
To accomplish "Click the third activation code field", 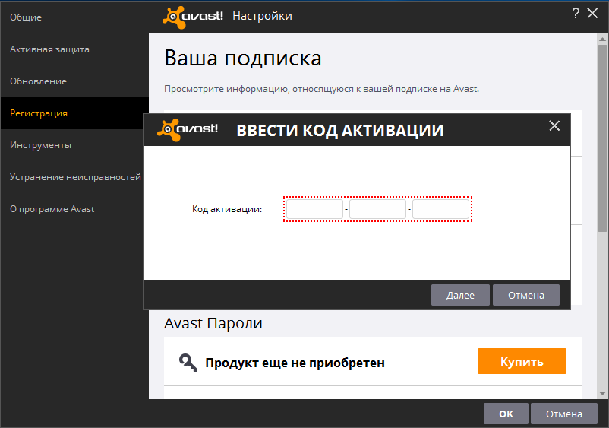I will pos(440,209).
